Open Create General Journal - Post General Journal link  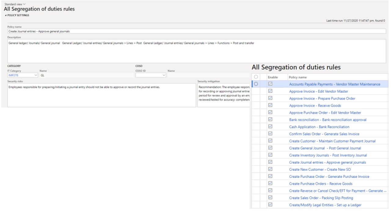[325, 148]
